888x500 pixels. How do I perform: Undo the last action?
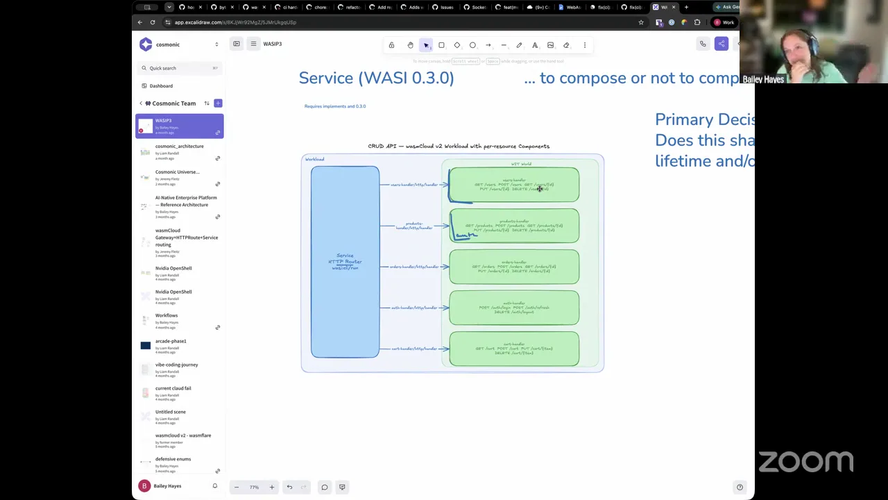[x=289, y=487]
